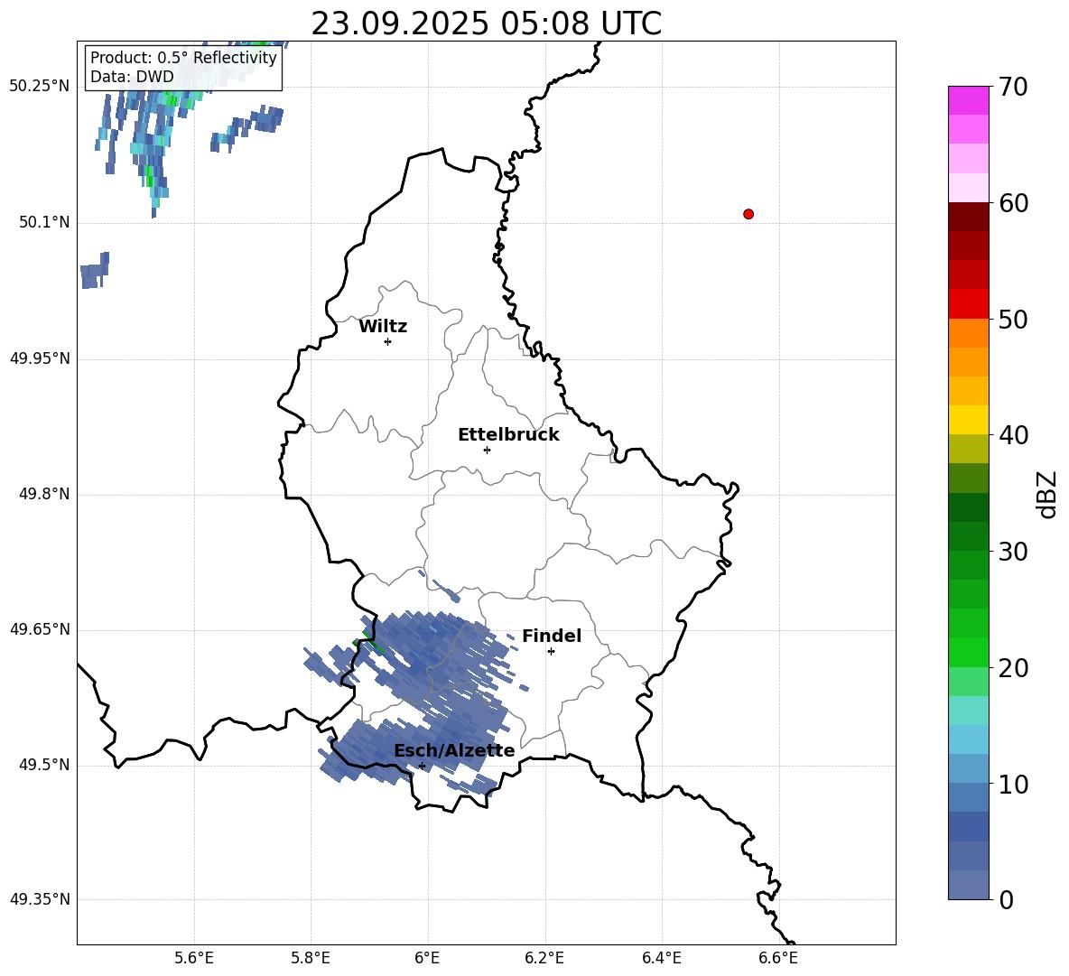Click the cross marker below Wiltz
Image resolution: width=1069 pixels, height=976 pixels.
pos(387,341)
